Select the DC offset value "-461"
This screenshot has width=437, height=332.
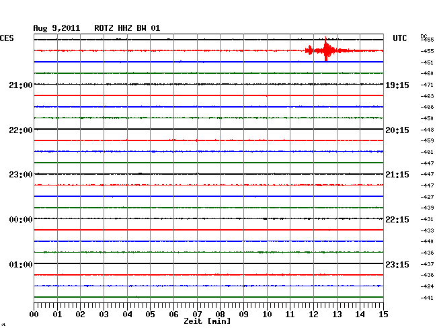click(x=427, y=152)
